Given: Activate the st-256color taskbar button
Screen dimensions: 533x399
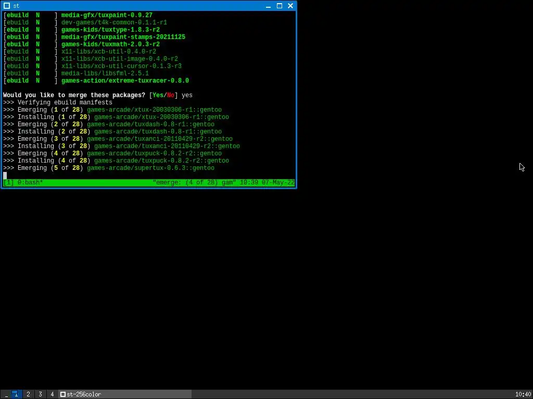Looking at the screenshot, I should [125, 394].
